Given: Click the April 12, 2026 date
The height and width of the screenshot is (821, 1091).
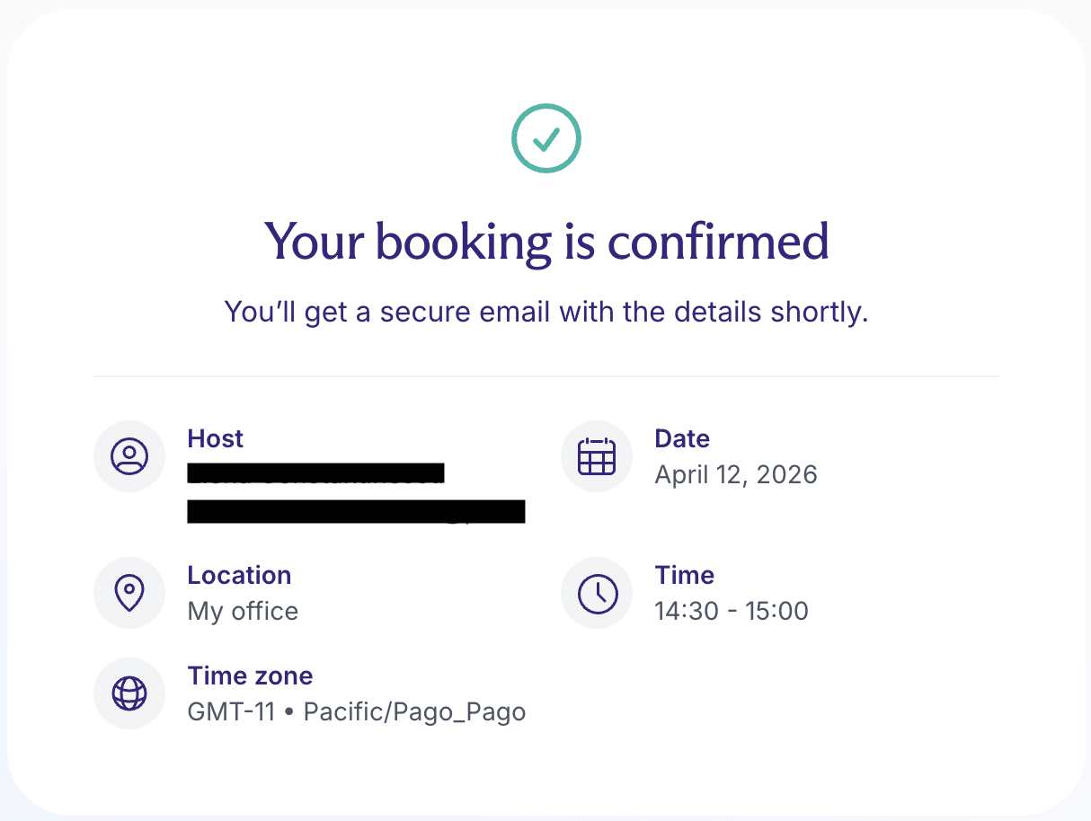Looking at the screenshot, I should pos(736,474).
